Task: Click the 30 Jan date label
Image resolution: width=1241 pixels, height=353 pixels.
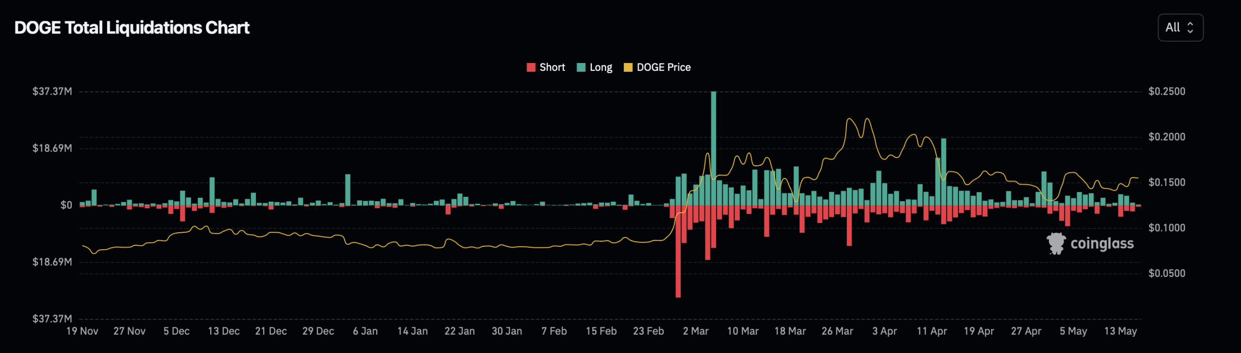Action: (x=507, y=331)
